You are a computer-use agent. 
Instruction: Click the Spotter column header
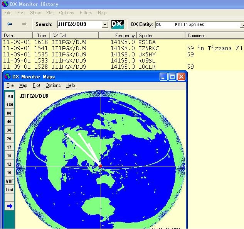[x=161, y=36]
